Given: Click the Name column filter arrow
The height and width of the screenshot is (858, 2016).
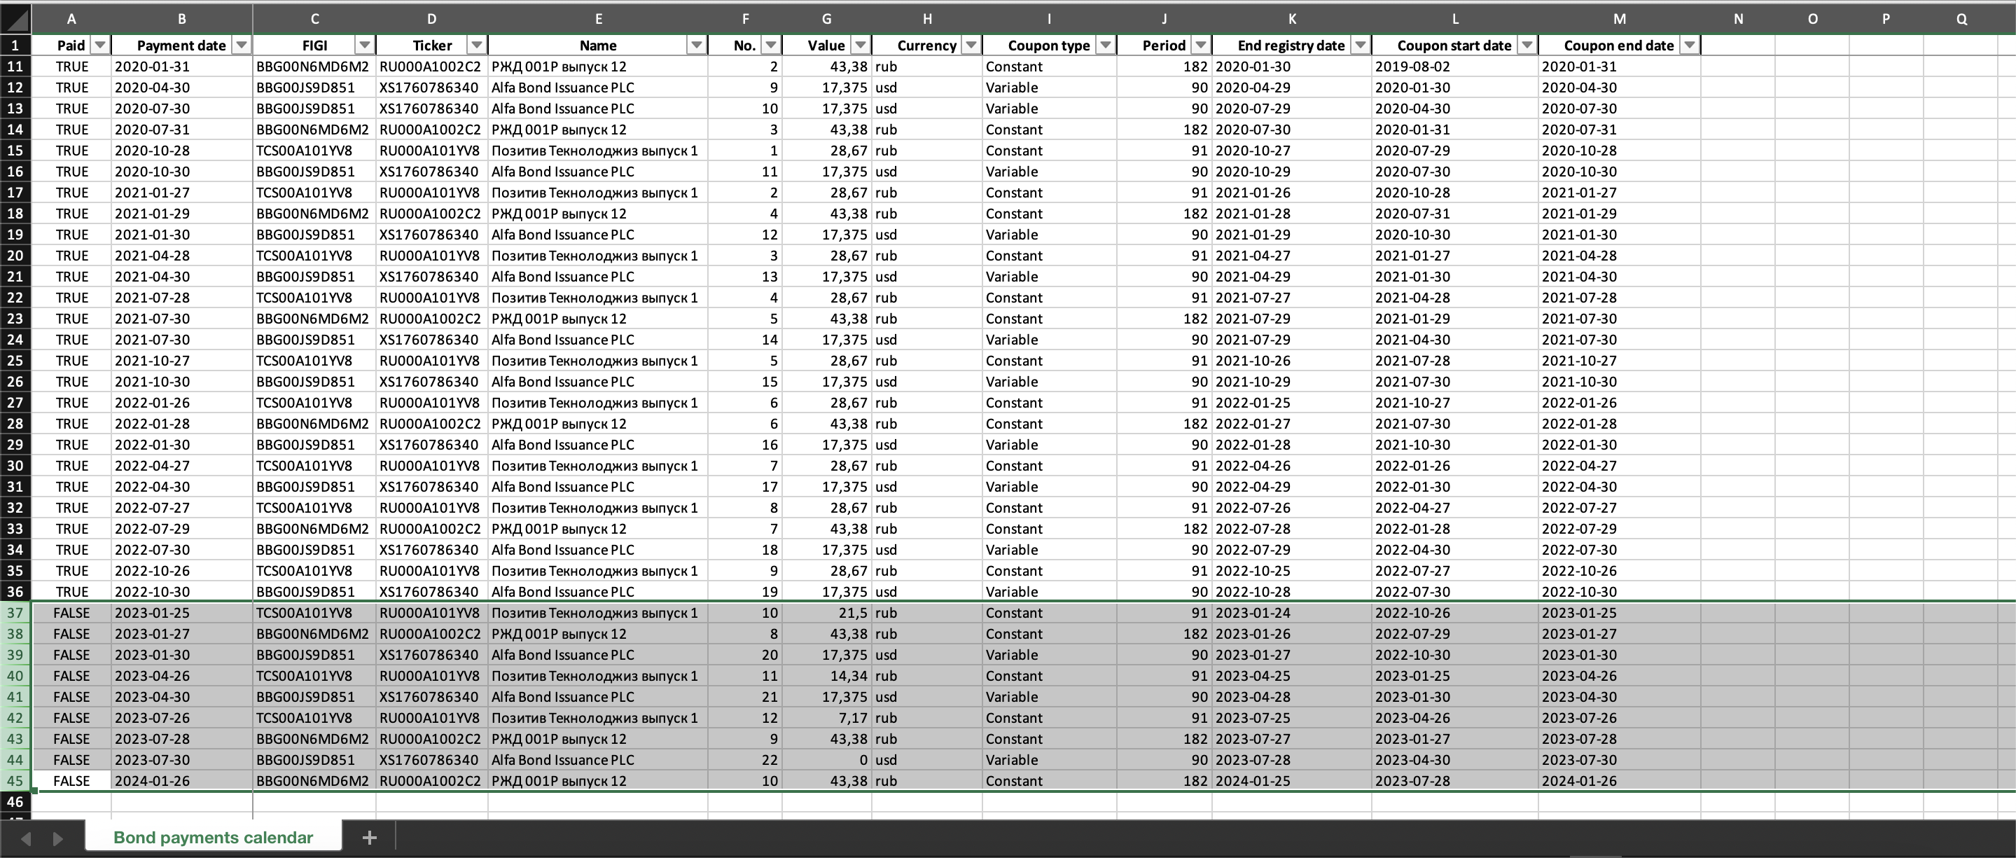Looking at the screenshot, I should point(696,46).
